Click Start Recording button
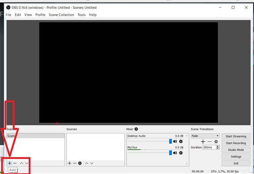This screenshot has width=254, height=174. click(236, 143)
